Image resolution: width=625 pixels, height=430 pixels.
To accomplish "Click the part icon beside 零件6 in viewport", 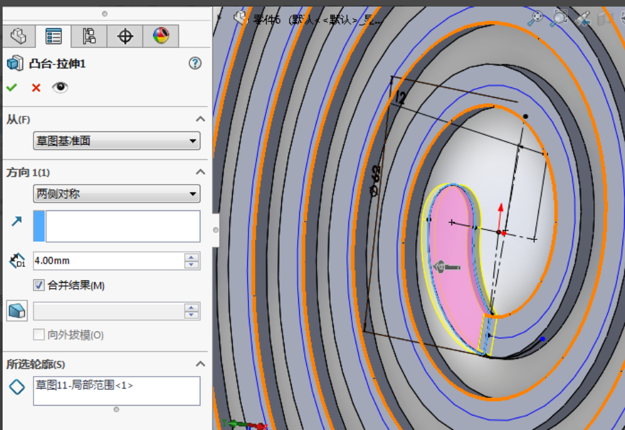I will [x=241, y=18].
